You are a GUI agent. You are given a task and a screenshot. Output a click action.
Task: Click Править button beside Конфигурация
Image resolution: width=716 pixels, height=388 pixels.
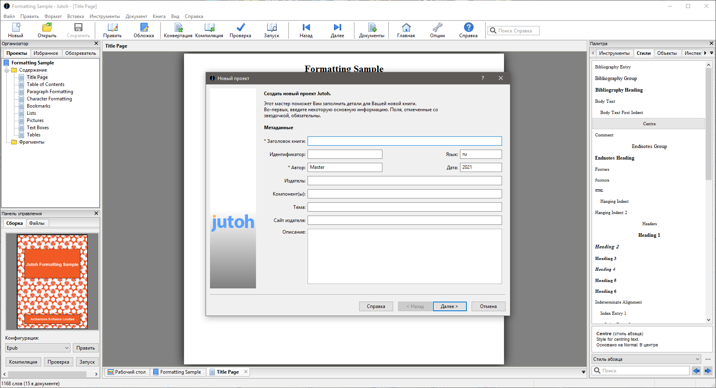pyautogui.click(x=86, y=348)
